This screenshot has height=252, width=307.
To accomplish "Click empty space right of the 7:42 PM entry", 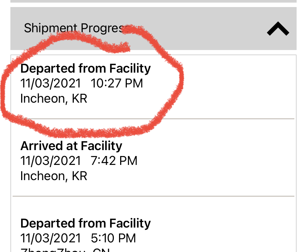I will pyautogui.click(x=222, y=161).
